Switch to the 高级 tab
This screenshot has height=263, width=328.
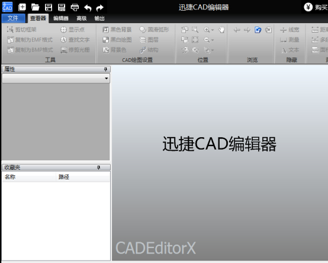point(82,18)
